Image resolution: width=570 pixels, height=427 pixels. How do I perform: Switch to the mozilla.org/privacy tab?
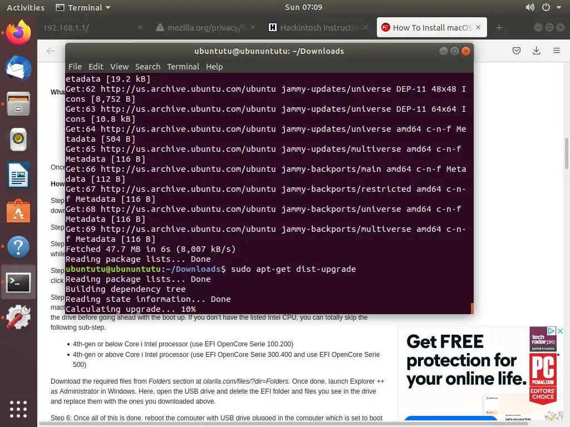point(206,28)
